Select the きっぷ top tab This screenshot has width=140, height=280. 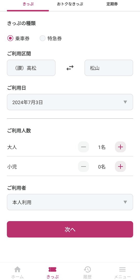(28, 4)
